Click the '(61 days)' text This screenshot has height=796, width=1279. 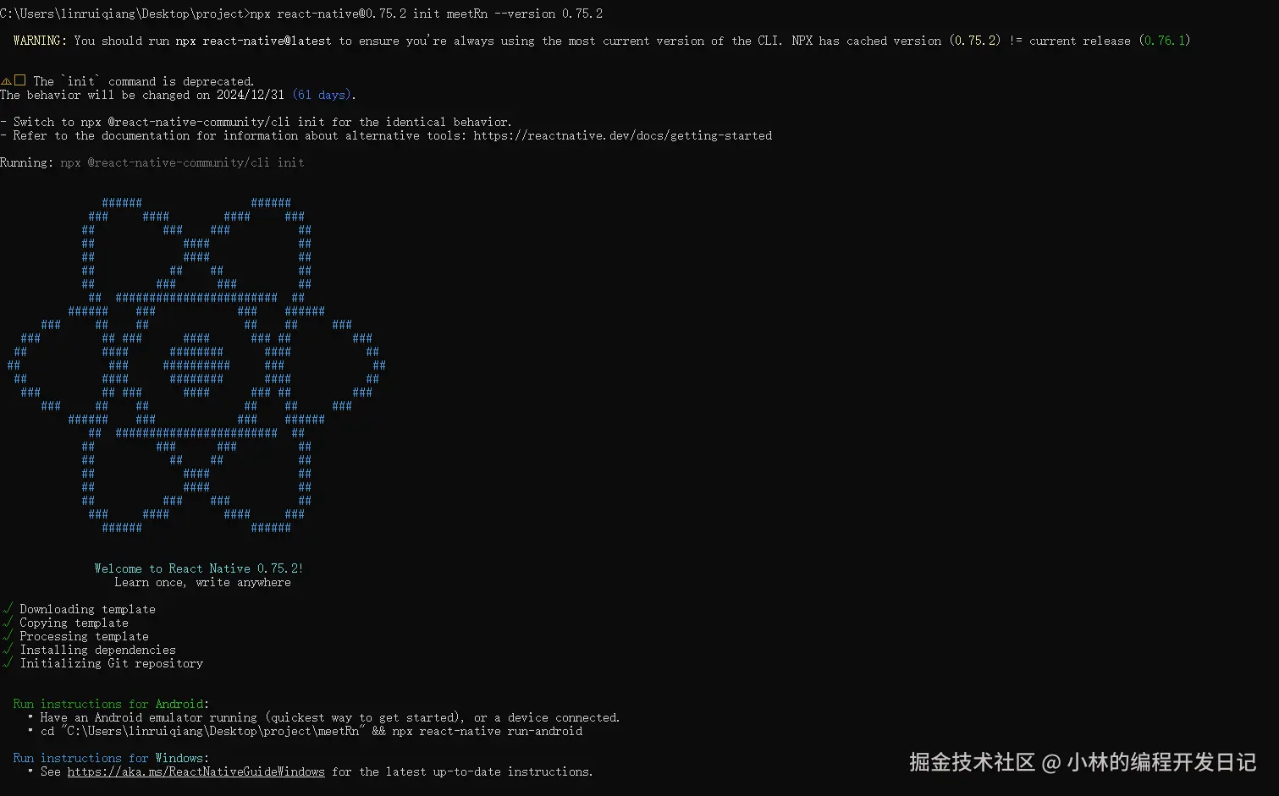(x=321, y=95)
